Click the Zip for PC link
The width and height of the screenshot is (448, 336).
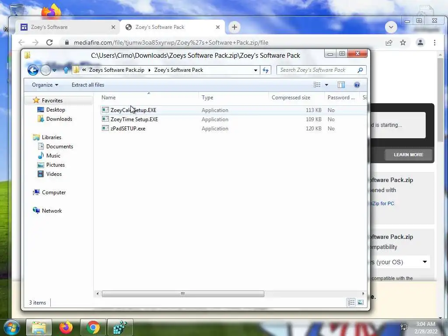[382, 203]
